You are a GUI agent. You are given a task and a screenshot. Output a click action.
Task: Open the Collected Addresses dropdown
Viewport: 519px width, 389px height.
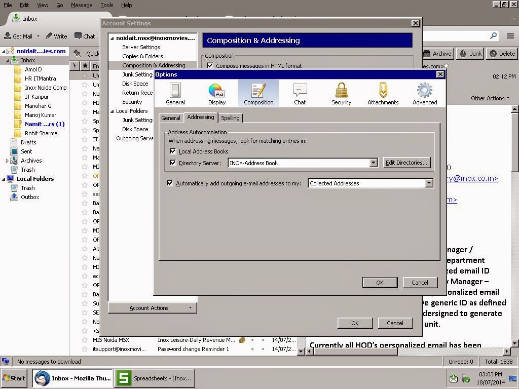tap(429, 183)
